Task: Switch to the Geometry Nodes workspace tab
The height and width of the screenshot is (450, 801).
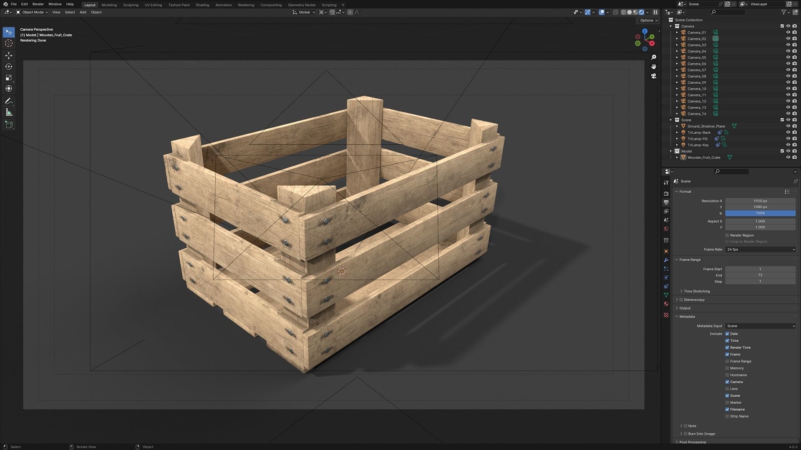Action: [302, 5]
